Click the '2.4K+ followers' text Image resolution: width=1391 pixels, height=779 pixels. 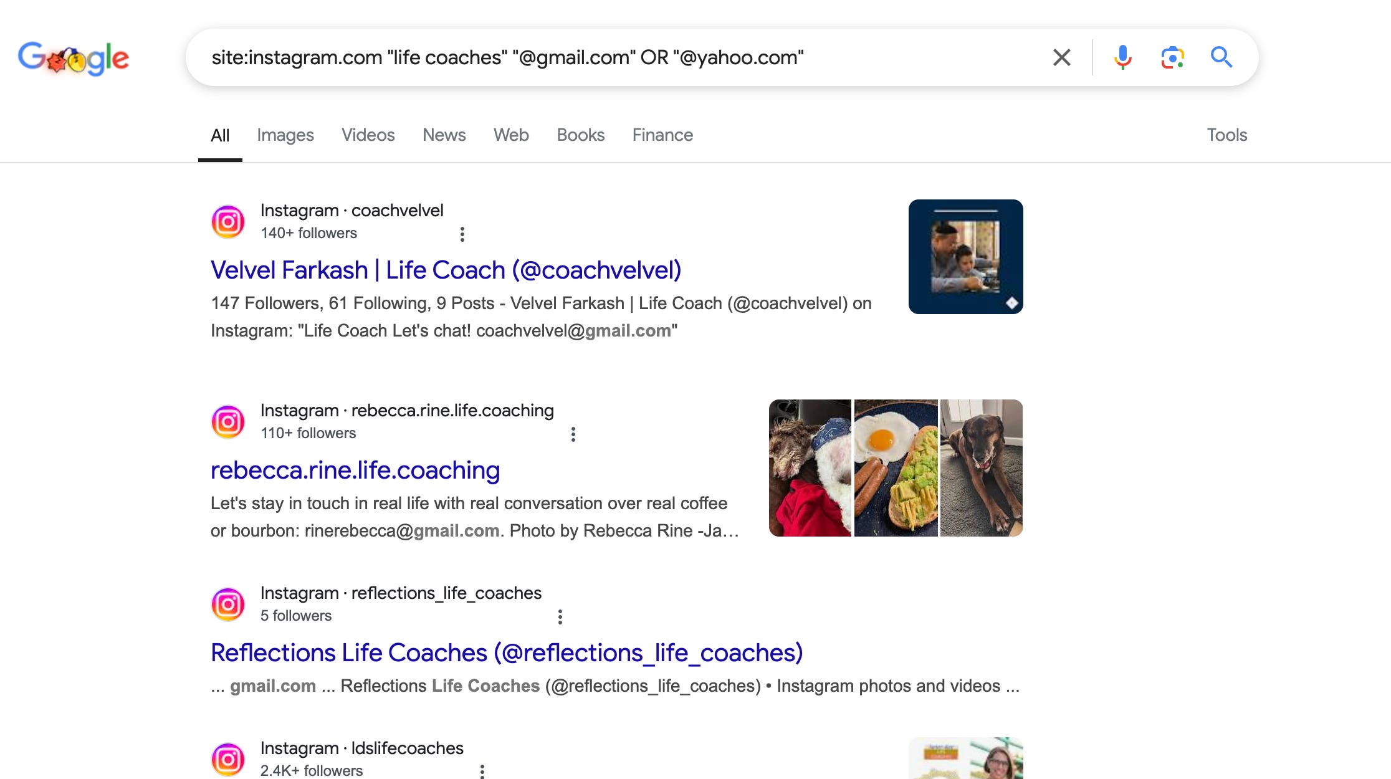312,771
